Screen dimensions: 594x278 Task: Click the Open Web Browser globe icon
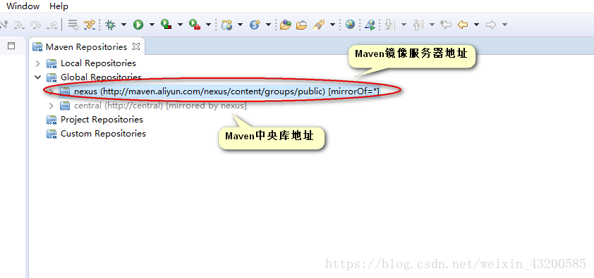coord(351,25)
